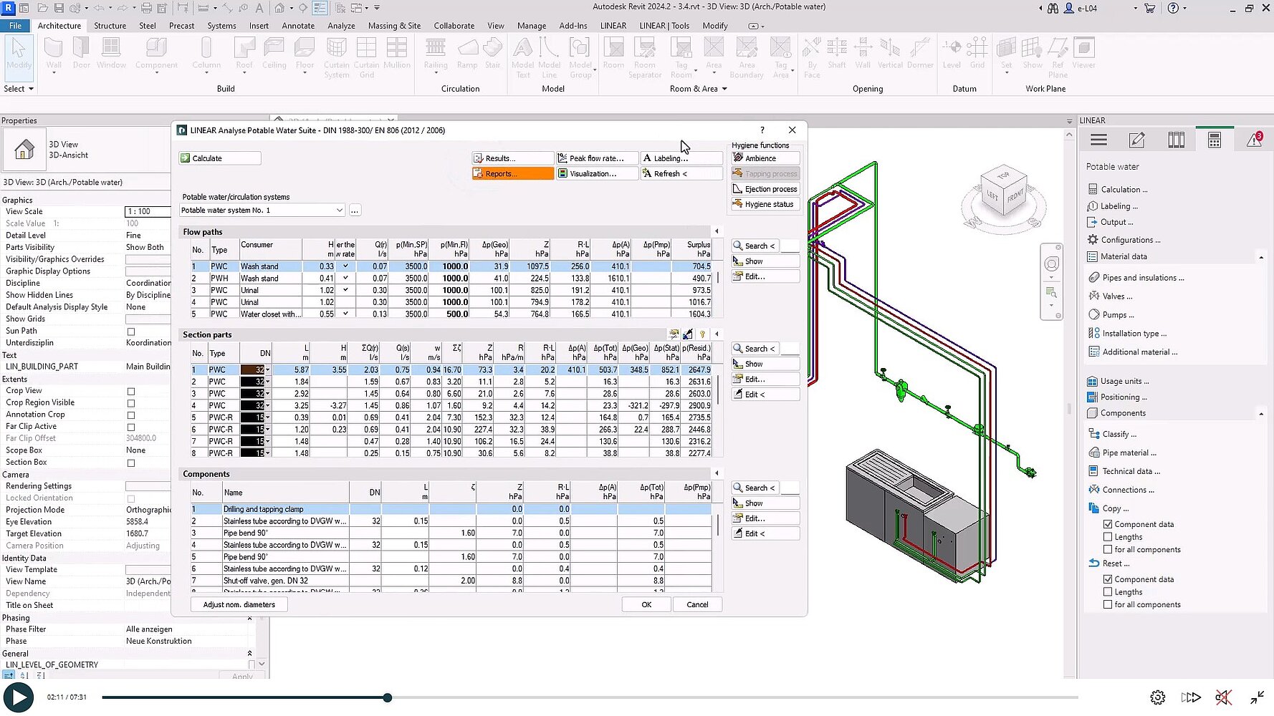Open the orange Reports button
Viewport: 1274px width, 716px height.
512,174
